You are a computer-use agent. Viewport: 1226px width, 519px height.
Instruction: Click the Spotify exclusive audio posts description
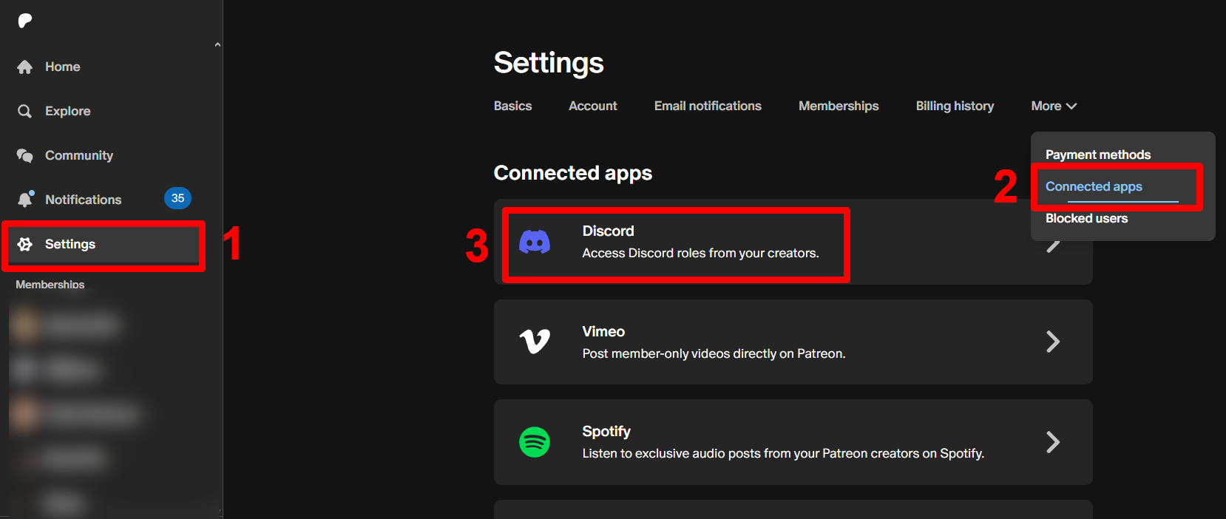[x=783, y=453]
